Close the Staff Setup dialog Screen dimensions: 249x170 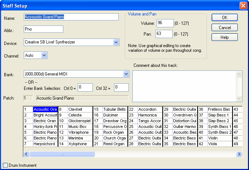[243, 6]
